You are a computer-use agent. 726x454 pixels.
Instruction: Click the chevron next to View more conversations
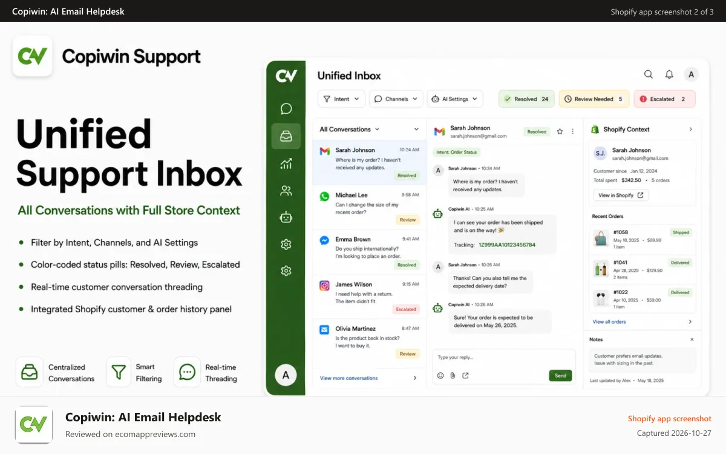click(x=415, y=378)
